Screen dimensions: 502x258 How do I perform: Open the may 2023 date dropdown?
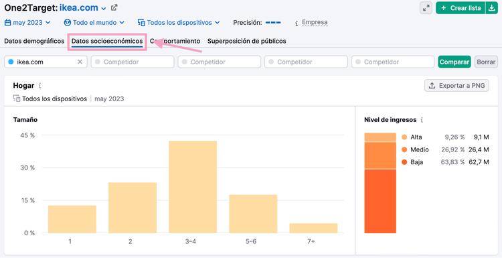[27, 23]
